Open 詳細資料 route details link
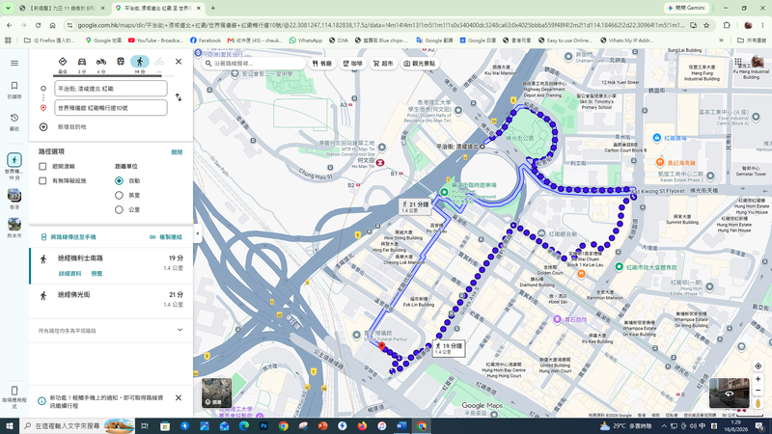The height and width of the screenshot is (434, 772). point(69,274)
